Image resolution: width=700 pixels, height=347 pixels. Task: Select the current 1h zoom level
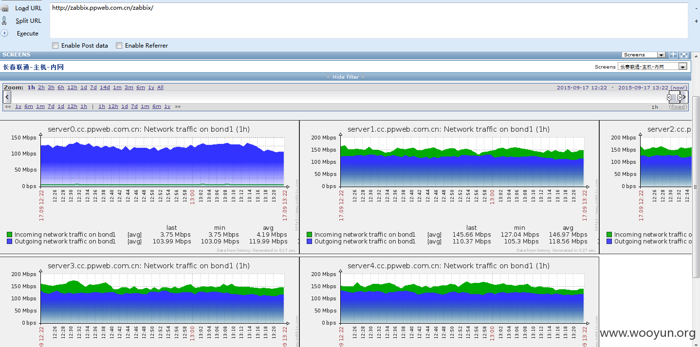pos(31,87)
